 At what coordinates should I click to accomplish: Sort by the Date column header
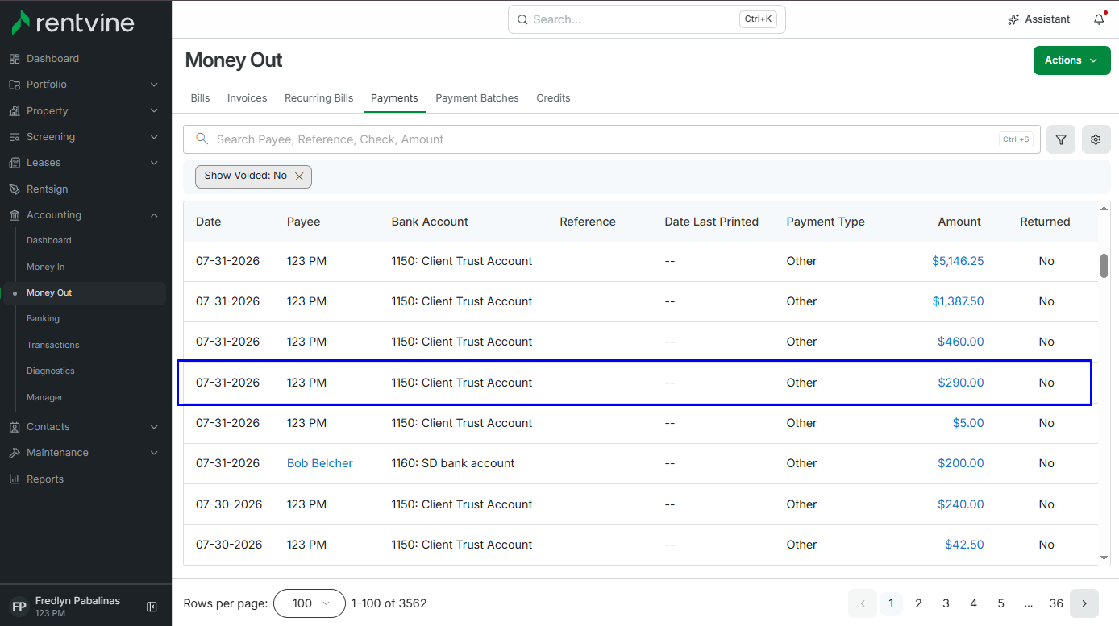coord(208,222)
